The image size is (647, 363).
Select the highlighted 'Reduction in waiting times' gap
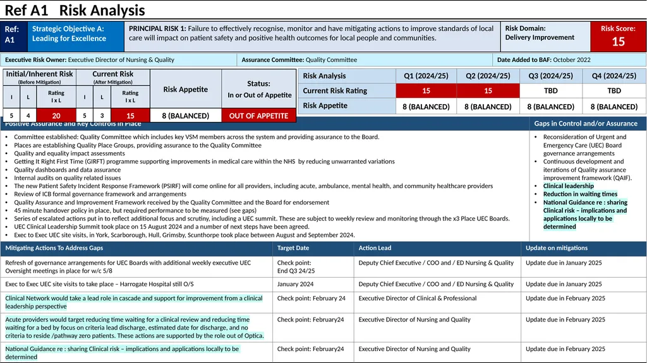coord(580,194)
